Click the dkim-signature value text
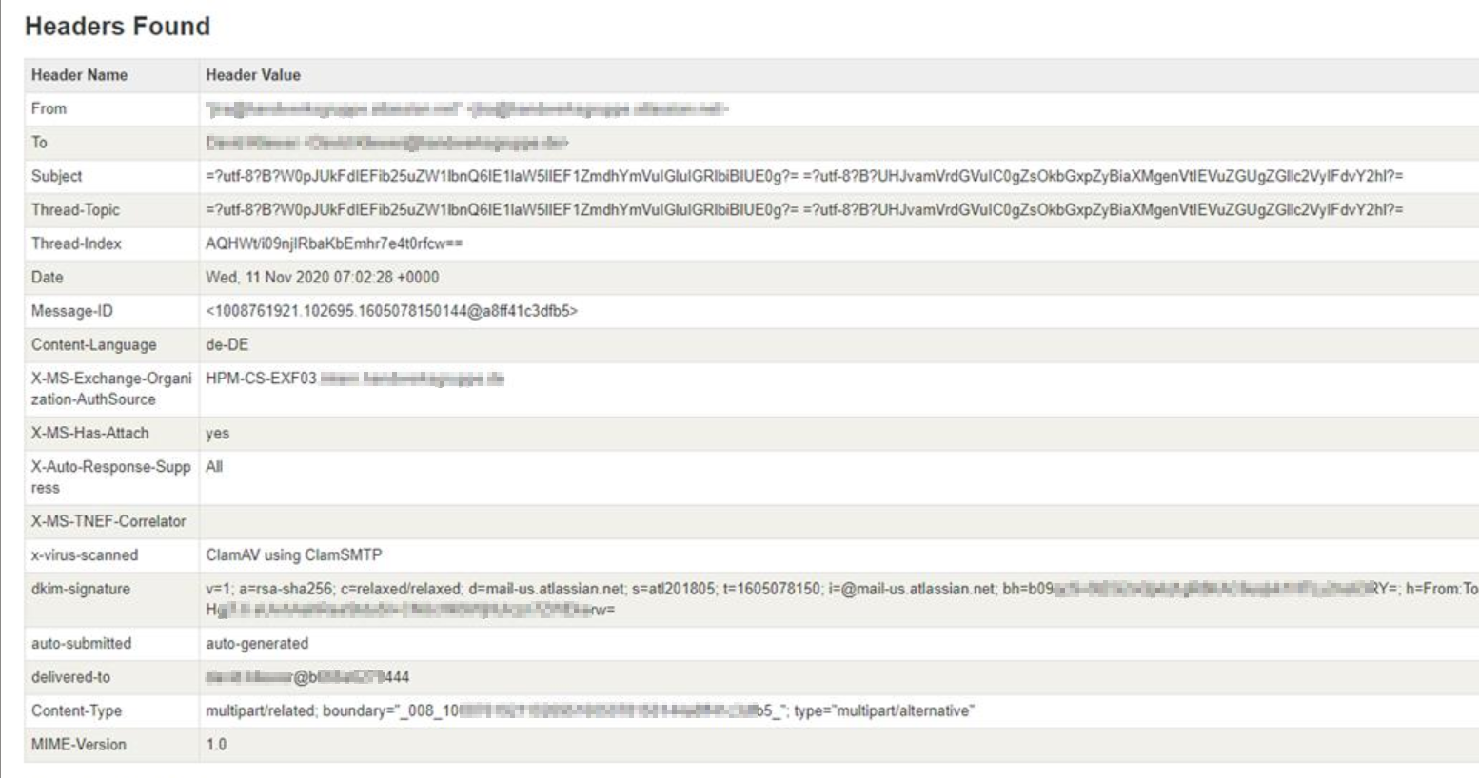Screen dimensions: 1479x778 (x=841, y=599)
